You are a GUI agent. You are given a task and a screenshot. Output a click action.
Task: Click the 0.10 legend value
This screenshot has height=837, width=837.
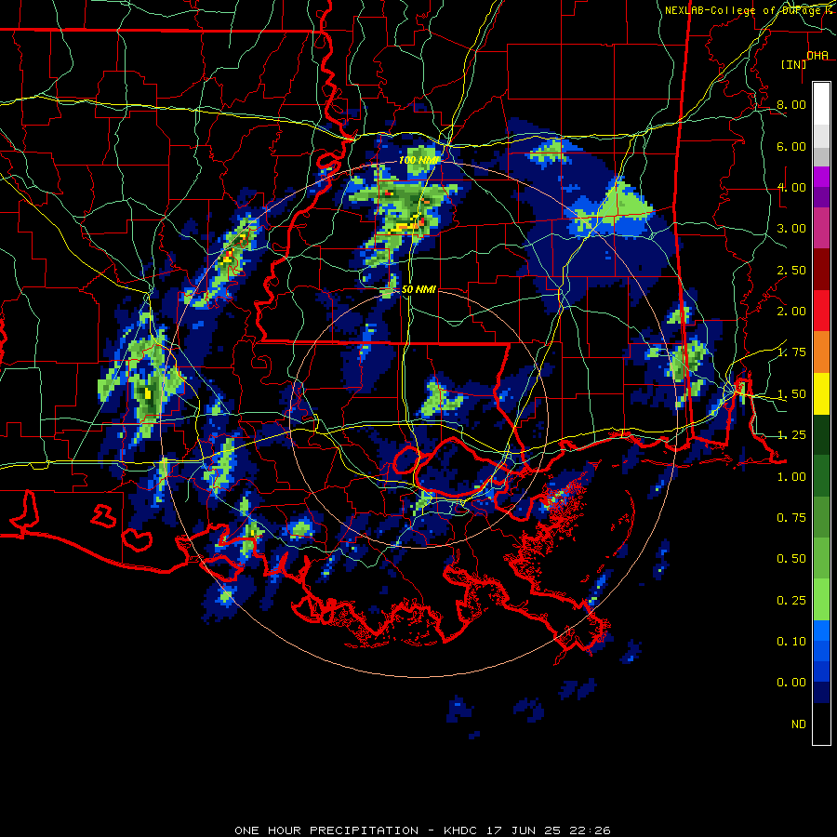791,642
